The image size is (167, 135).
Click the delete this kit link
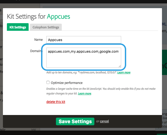tap(56, 102)
